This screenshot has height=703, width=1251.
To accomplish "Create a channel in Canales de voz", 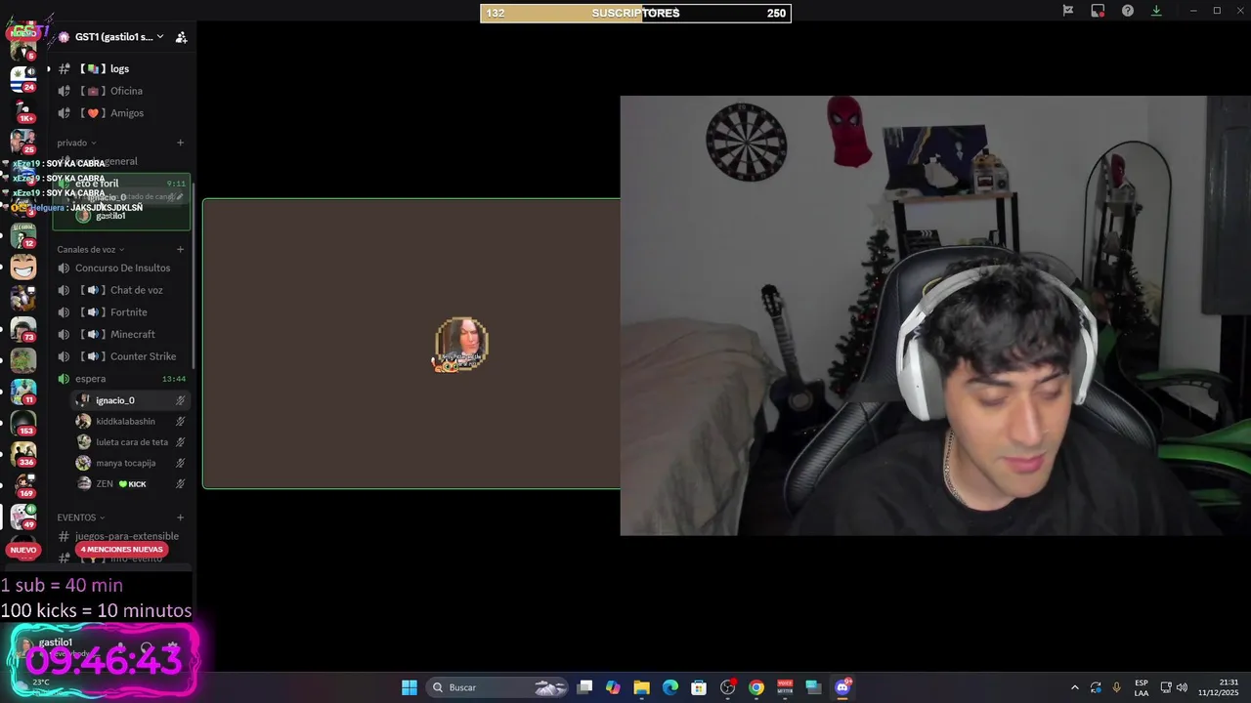I will click(x=180, y=249).
